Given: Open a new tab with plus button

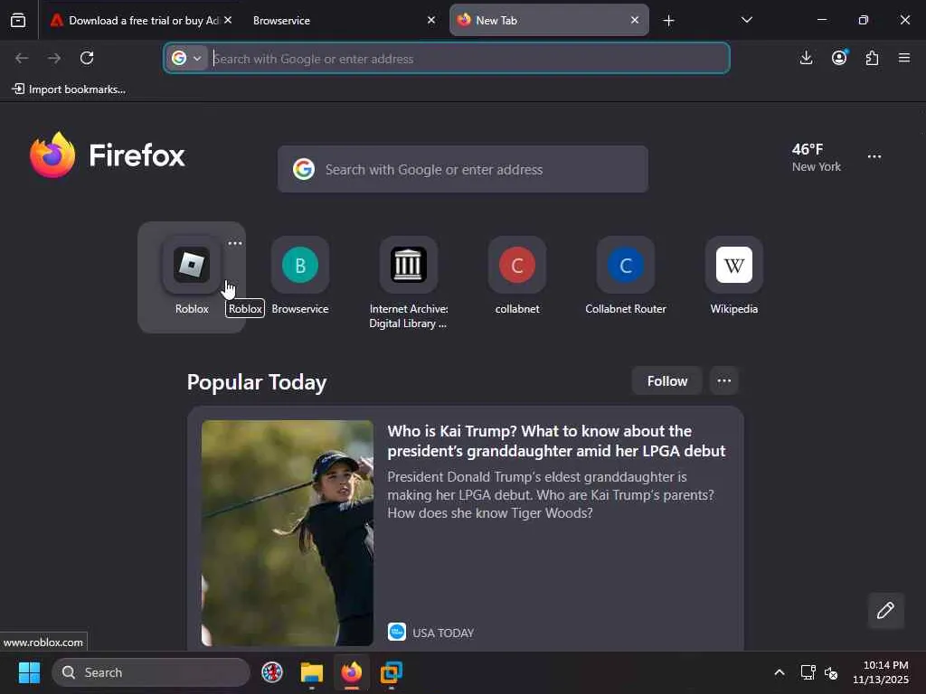Looking at the screenshot, I should (x=668, y=21).
